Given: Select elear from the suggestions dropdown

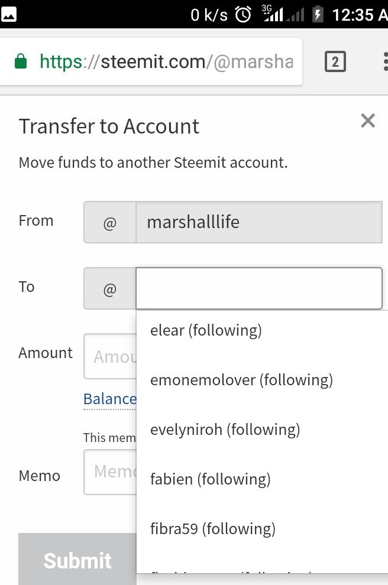Looking at the screenshot, I should 205,330.
